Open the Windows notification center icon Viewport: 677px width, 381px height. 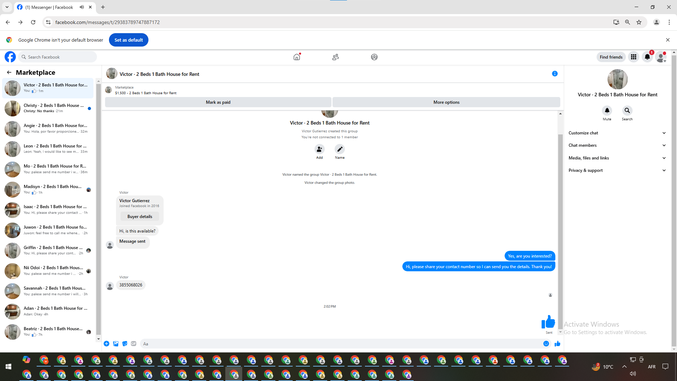(x=665, y=367)
